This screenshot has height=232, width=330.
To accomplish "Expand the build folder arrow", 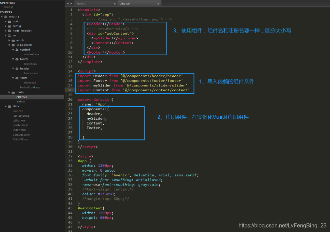I will 5,21.
